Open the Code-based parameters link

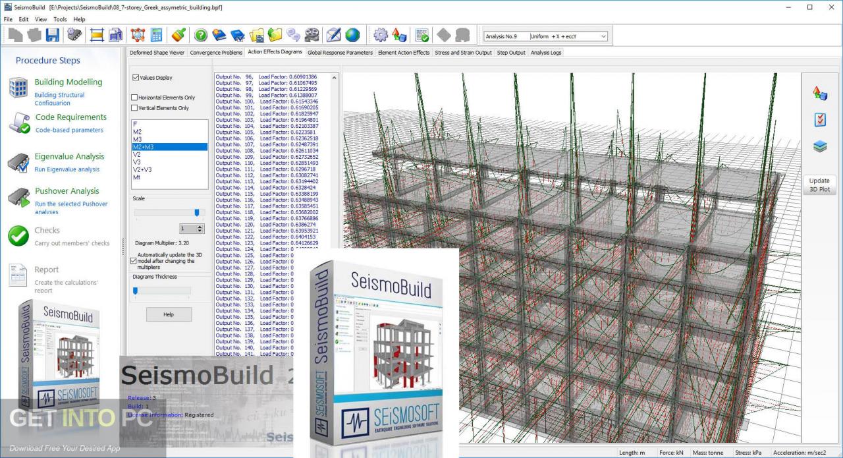[69, 130]
